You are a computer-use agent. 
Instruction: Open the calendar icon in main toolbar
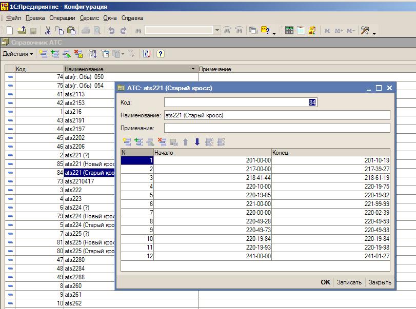click(x=301, y=30)
